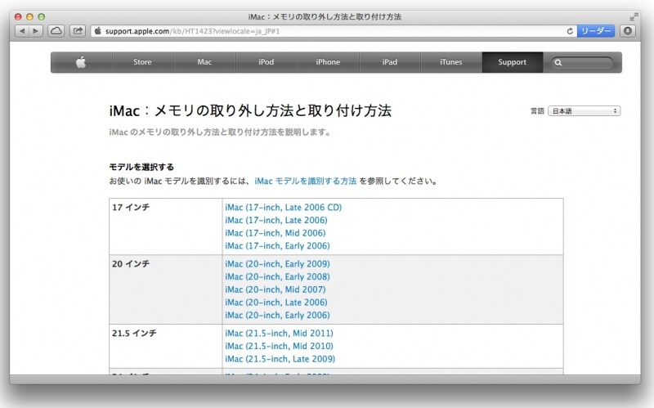The width and height of the screenshot is (654, 408).
Task: Reload the page with refresh icon
Action: click(570, 31)
